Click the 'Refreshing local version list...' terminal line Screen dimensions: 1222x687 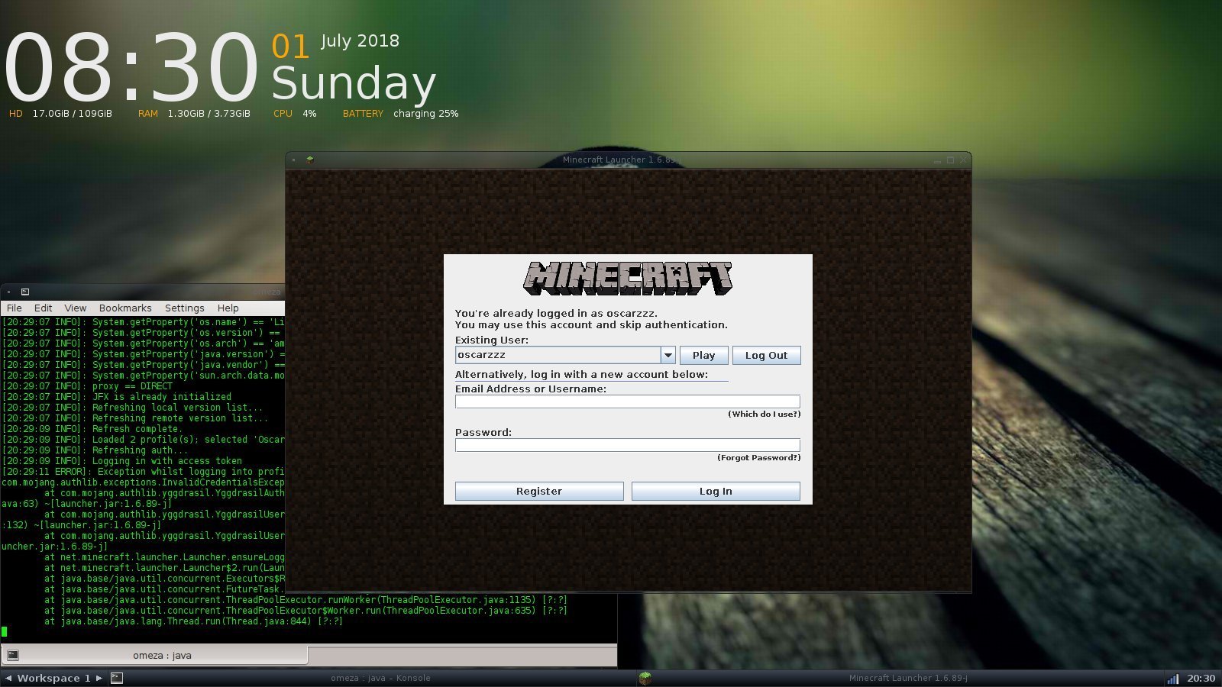[132, 408]
